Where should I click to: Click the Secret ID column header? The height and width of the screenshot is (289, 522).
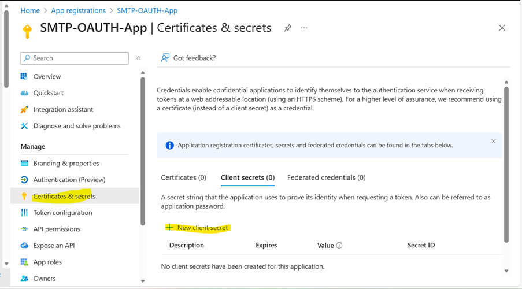click(x=421, y=246)
